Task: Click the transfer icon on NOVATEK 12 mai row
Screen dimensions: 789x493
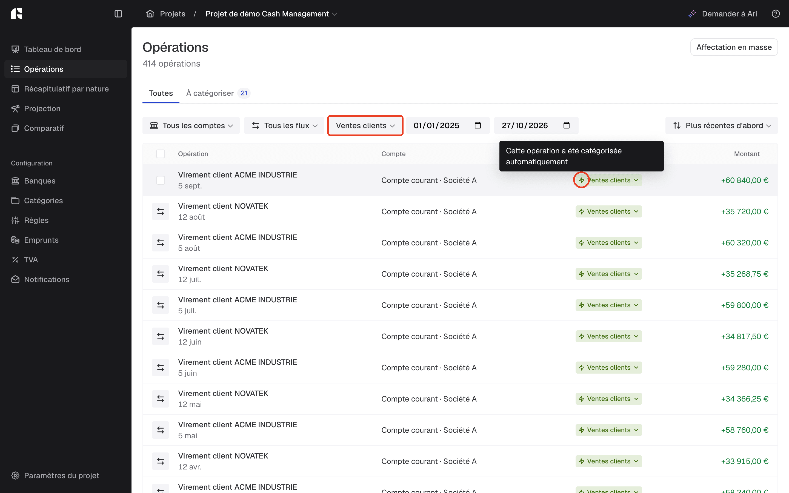Action: pos(161,399)
